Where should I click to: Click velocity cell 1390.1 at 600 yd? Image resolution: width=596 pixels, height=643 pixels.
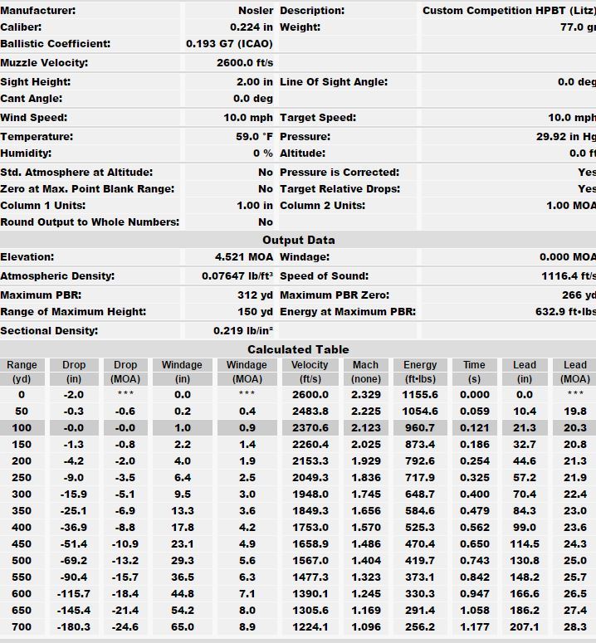pyautogui.click(x=310, y=594)
